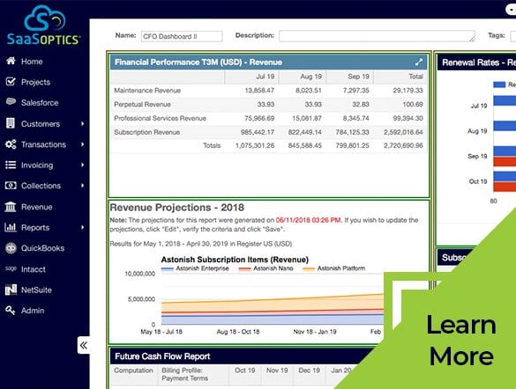Screen dimensions: 516x389
Task: Open Projects via its checkmark icon
Action: [x=11, y=82]
